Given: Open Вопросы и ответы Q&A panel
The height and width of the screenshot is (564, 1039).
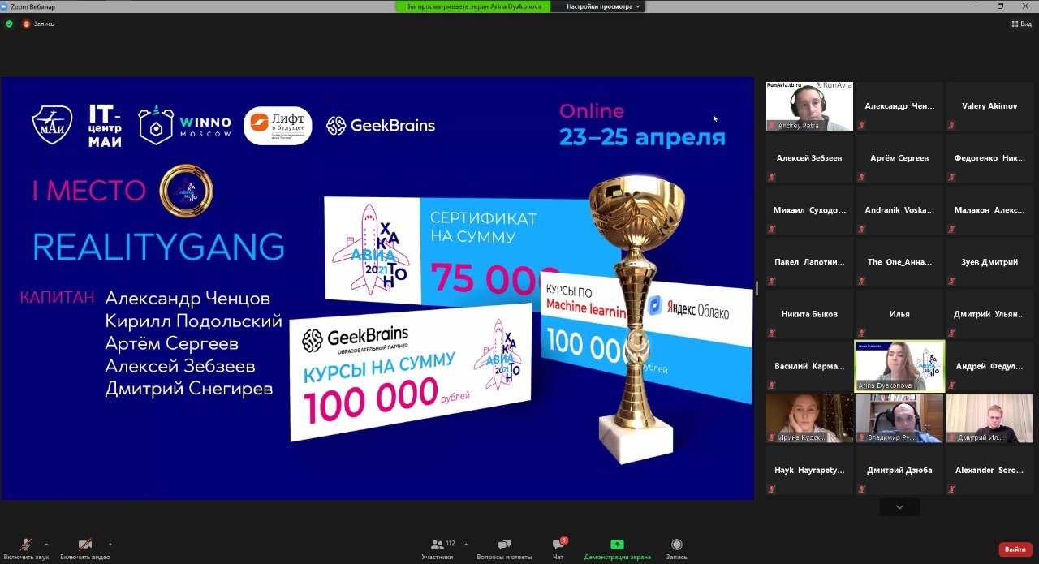Looking at the screenshot, I should (x=504, y=548).
